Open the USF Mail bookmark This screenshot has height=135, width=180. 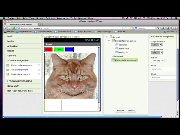9,31
